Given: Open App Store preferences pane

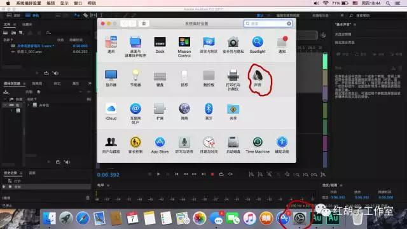Looking at the screenshot, I should (x=160, y=145).
